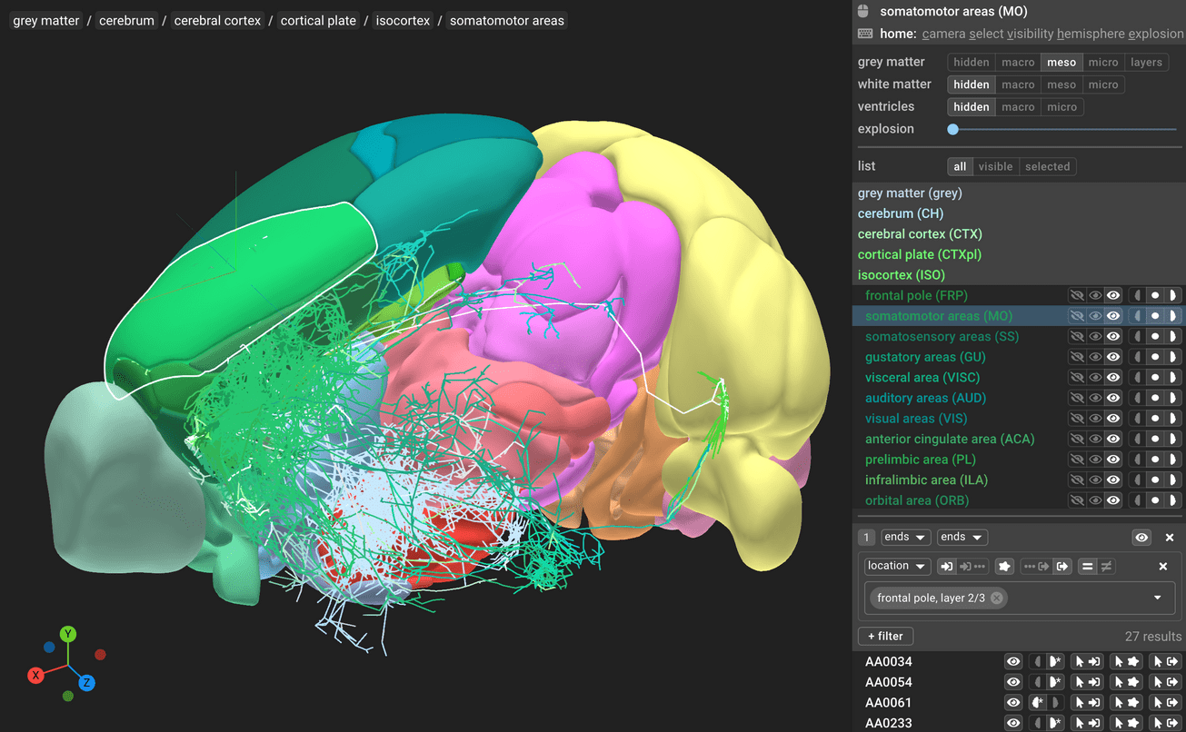Click the axis gizmo's green Y handle

click(x=67, y=634)
